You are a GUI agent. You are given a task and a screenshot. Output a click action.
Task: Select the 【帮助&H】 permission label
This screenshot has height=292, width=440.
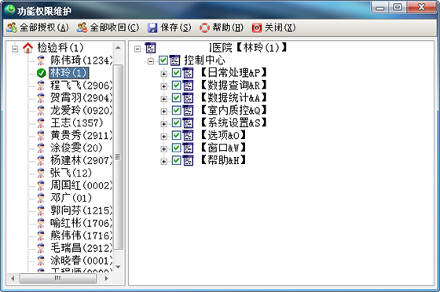pos(223,160)
